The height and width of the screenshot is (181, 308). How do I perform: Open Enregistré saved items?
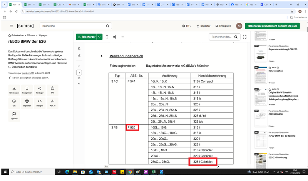coord(223,26)
